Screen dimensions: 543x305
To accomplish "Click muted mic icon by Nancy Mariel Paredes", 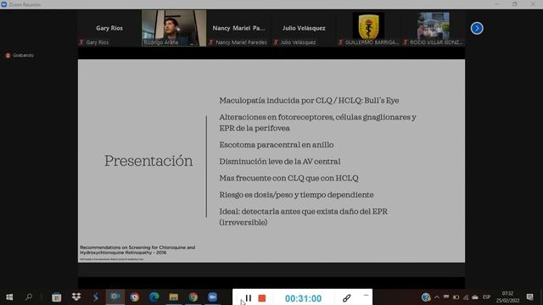I will tap(211, 42).
